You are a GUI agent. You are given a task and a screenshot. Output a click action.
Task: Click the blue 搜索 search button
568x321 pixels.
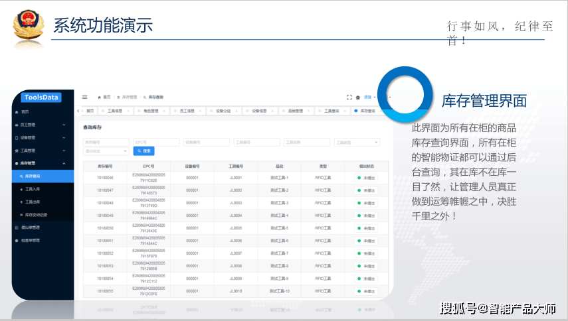click(143, 151)
